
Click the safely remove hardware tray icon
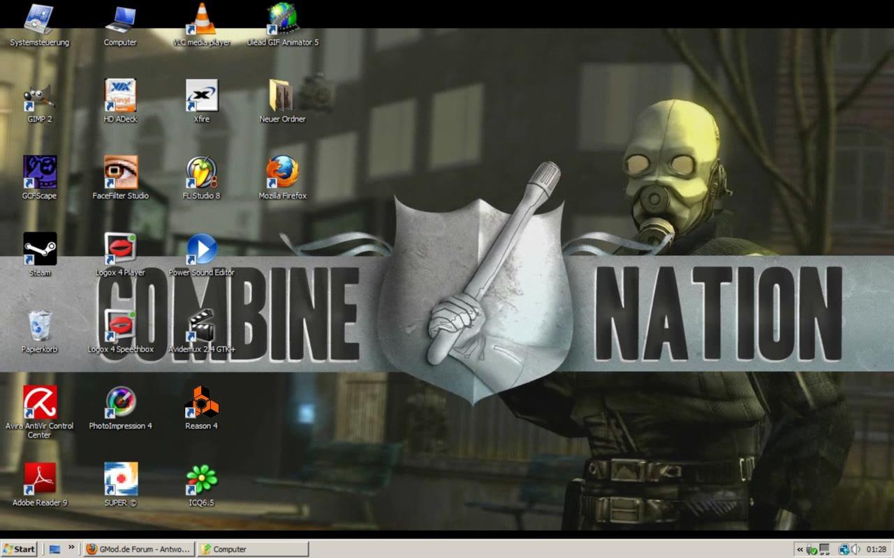812,550
